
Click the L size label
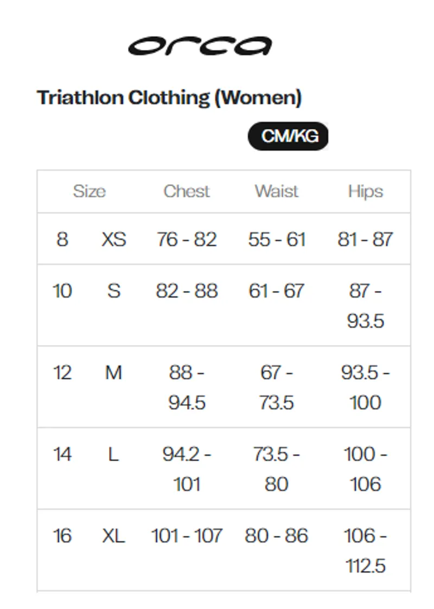click(x=113, y=455)
